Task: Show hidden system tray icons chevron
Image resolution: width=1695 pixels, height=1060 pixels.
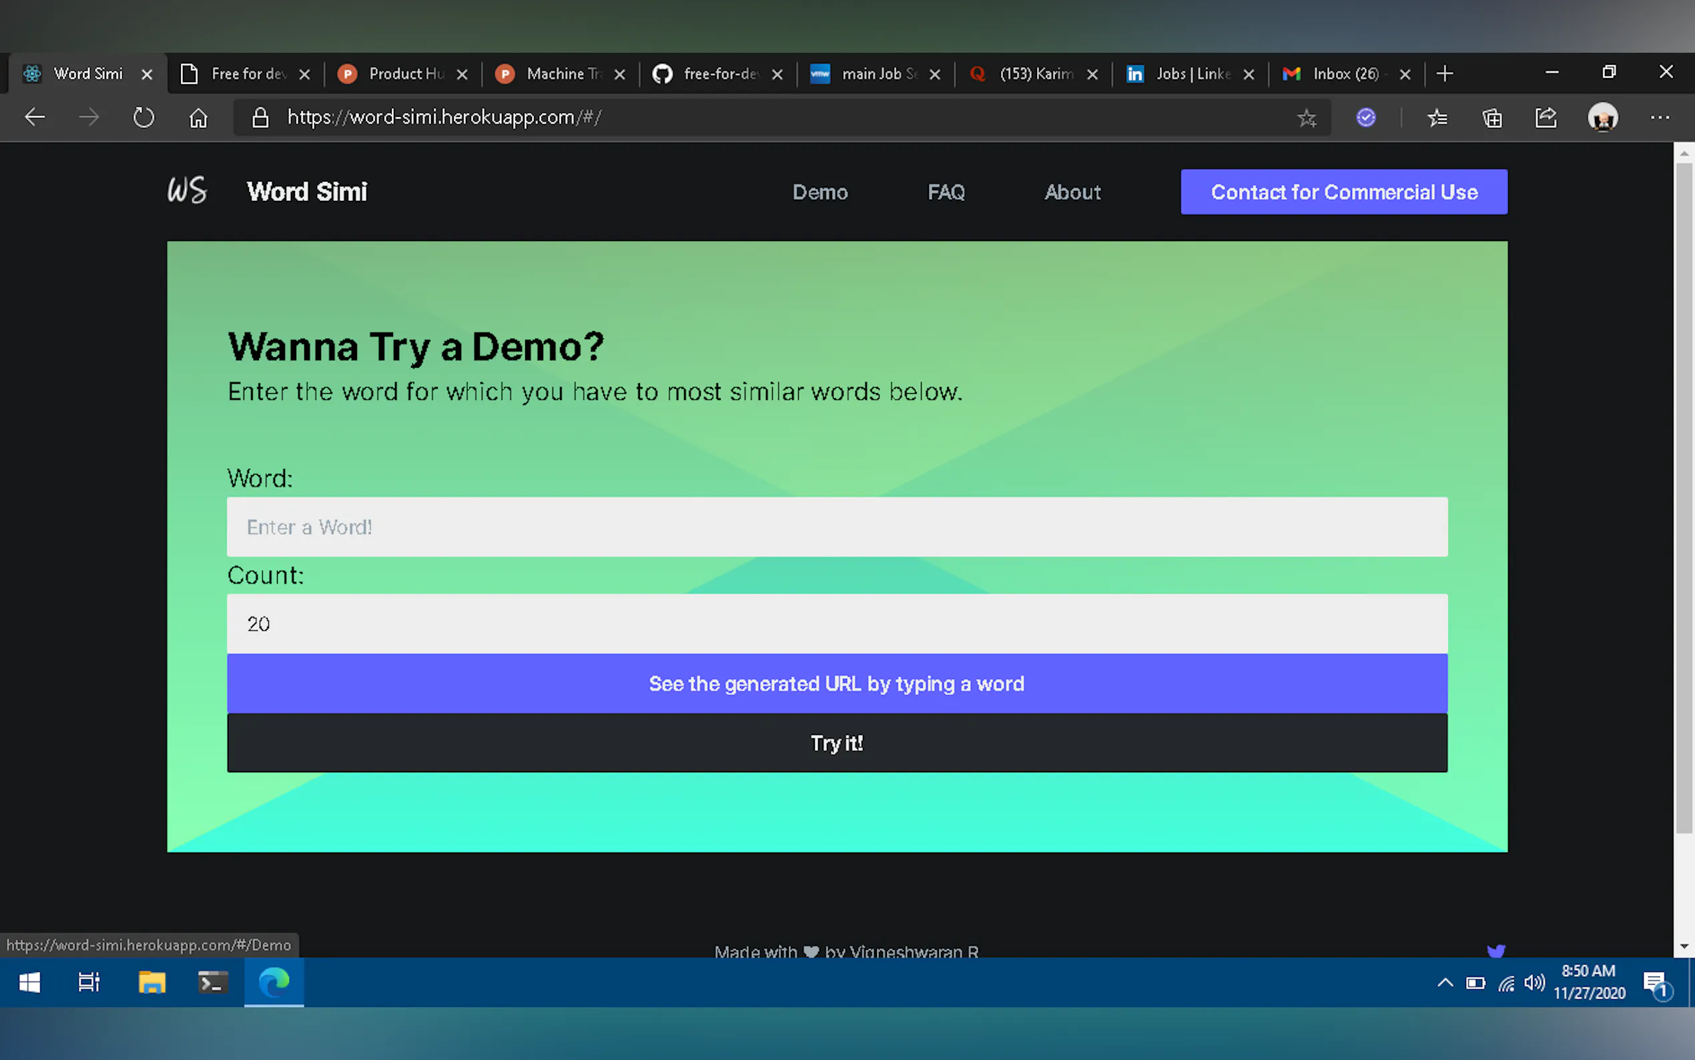Action: tap(1445, 982)
